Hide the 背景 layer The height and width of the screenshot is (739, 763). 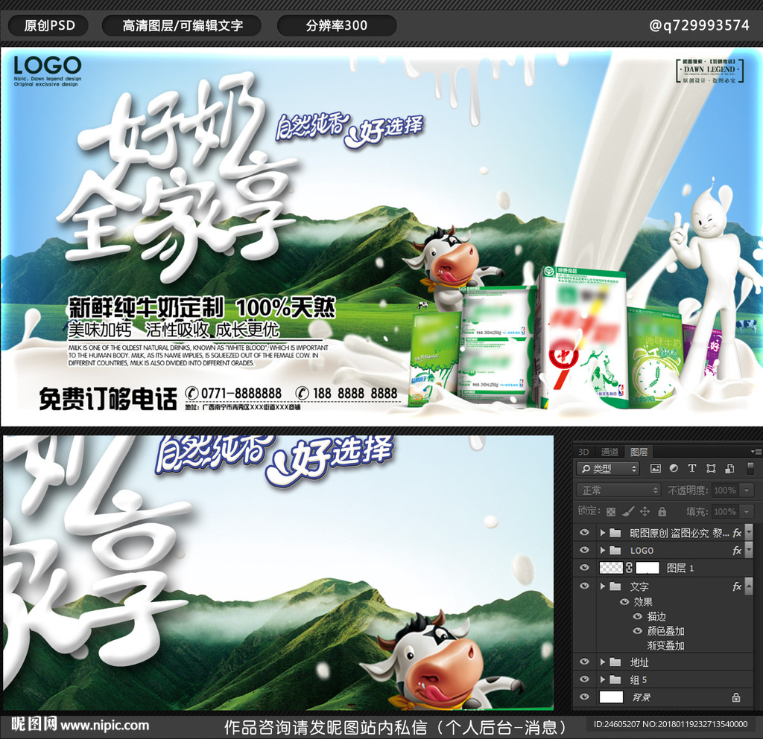pos(584,697)
